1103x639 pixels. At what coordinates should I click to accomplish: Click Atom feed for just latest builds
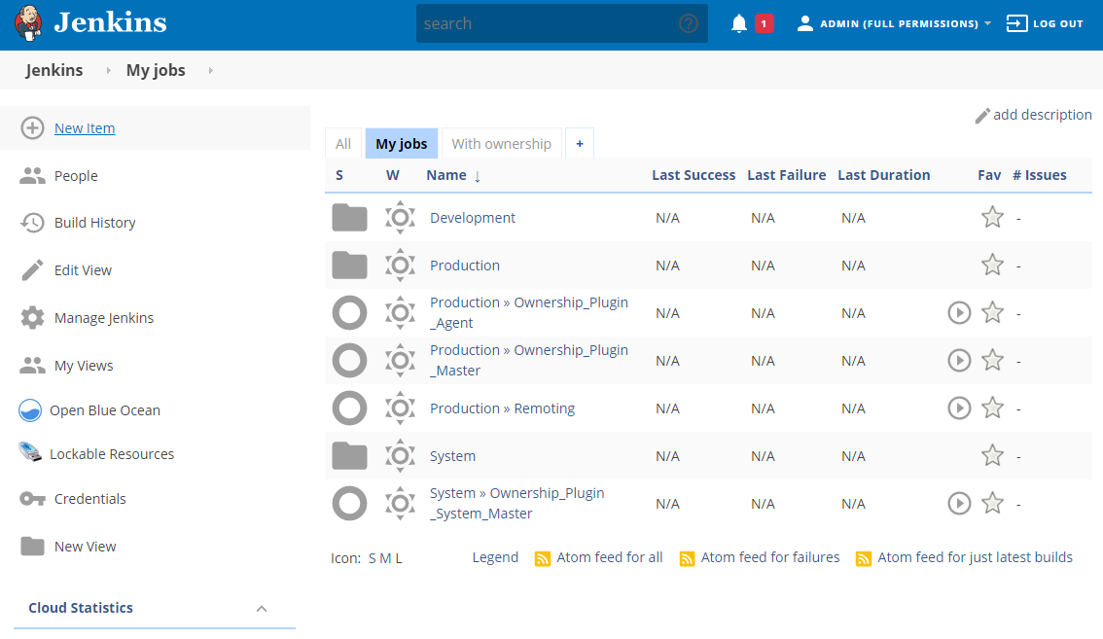975,557
